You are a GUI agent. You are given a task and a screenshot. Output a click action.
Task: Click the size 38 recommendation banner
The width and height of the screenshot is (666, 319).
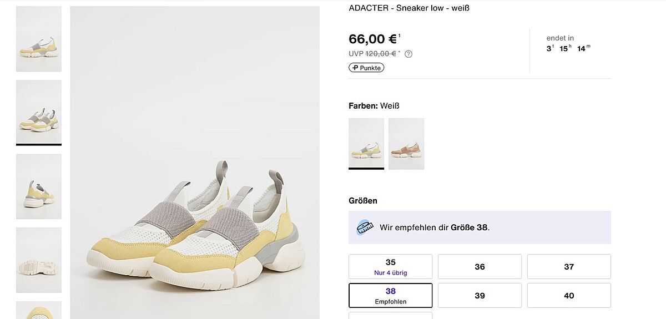point(480,227)
